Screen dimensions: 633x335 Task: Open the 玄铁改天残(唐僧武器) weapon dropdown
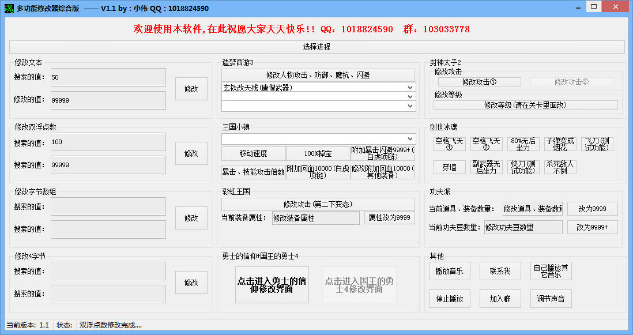click(x=318, y=88)
